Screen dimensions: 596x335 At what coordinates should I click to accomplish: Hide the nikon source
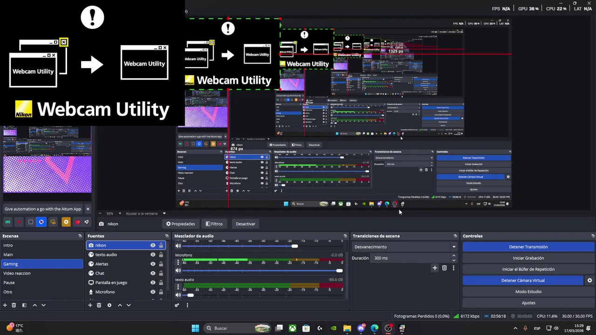point(153,245)
